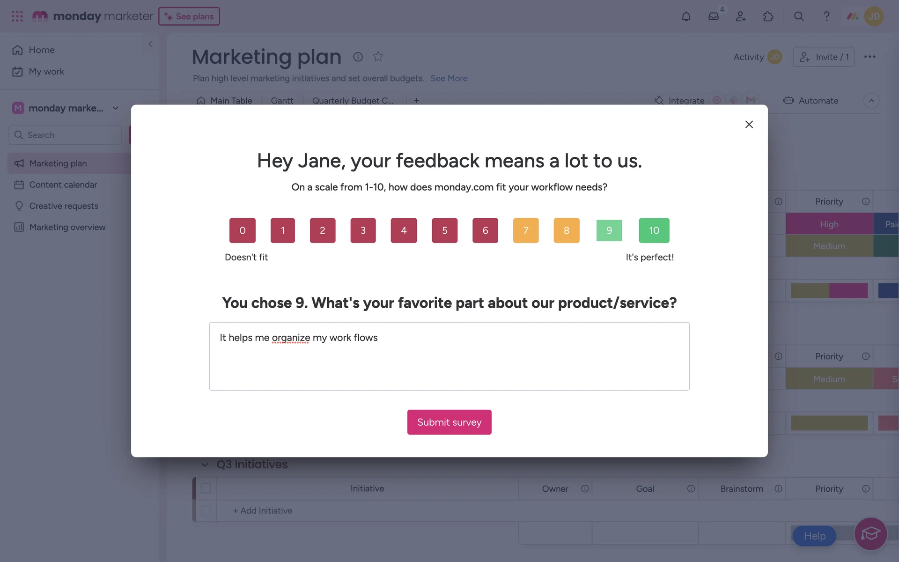Image resolution: width=899 pixels, height=562 pixels.
Task: Open Content calendar in the sidebar
Action: click(x=63, y=185)
